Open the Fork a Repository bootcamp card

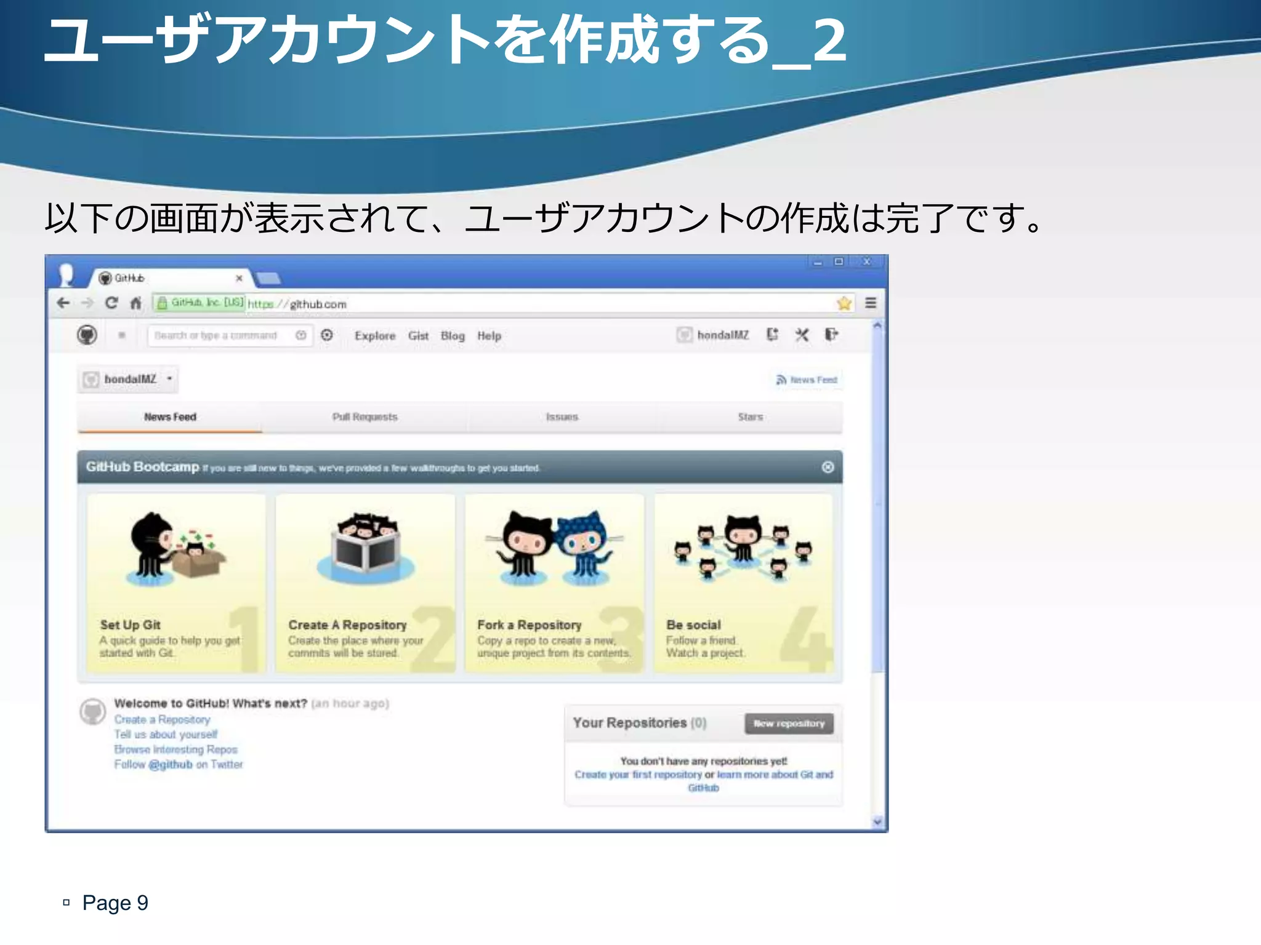coord(555,583)
